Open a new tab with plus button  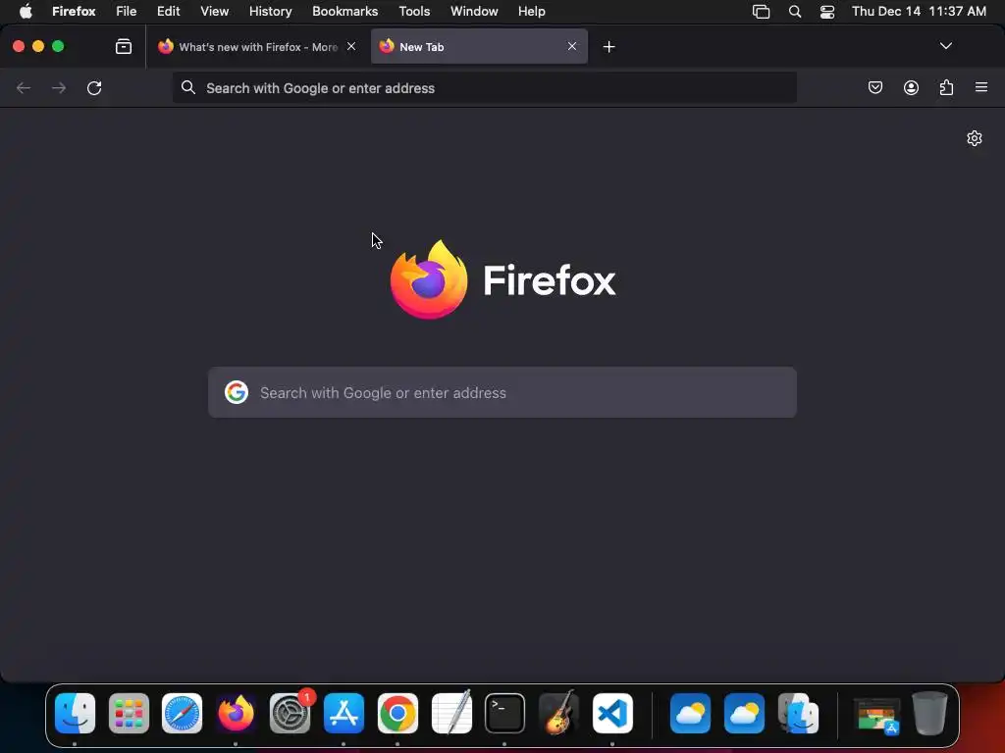pyautogui.click(x=608, y=47)
